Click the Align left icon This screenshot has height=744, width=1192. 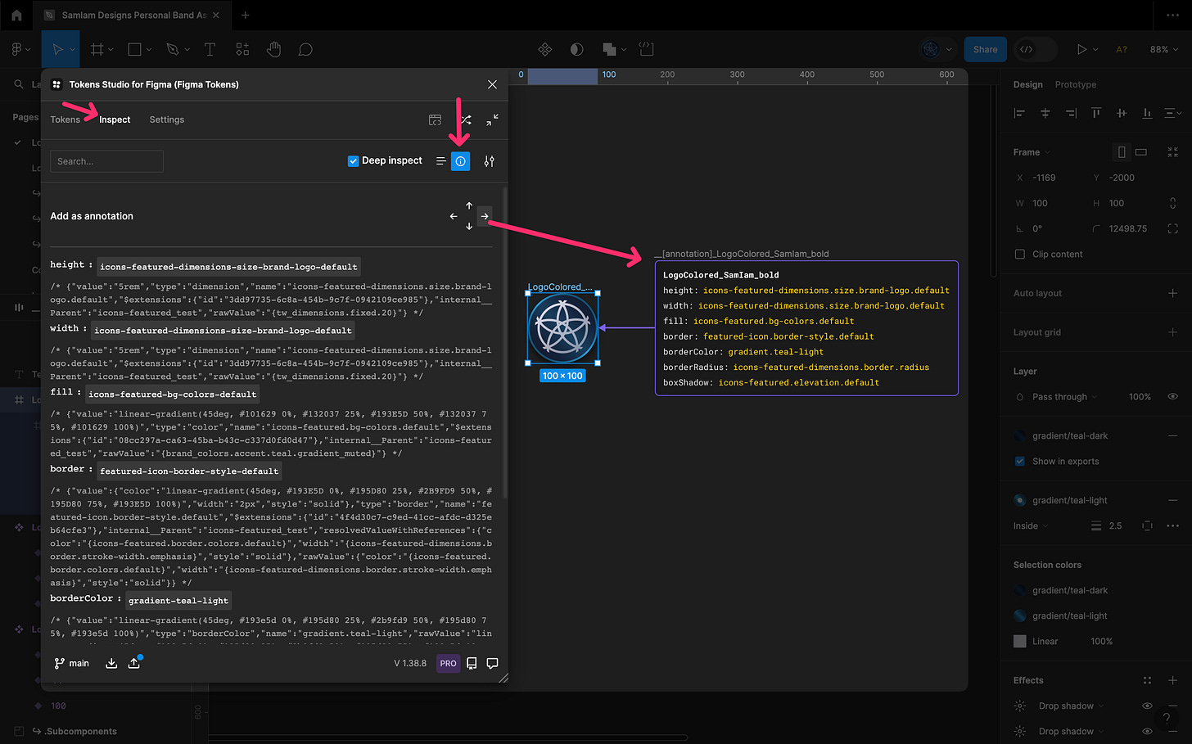[1019, 113]
